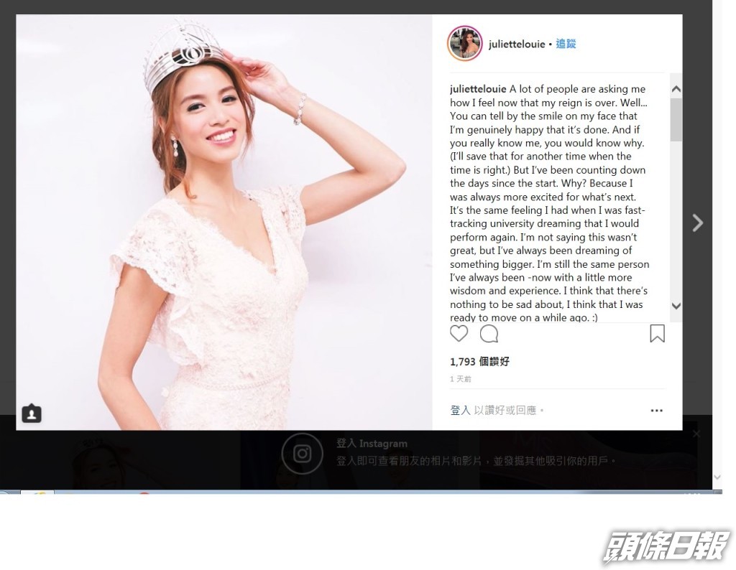Image resolution: width=736 pixels, height=570 pixels.
Task: Open comments with the speech bubble icon
Action: 489,334
